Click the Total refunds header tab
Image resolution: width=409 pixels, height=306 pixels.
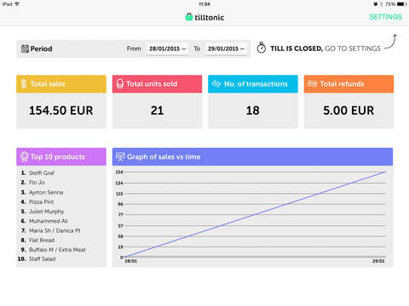coord(349,84)
